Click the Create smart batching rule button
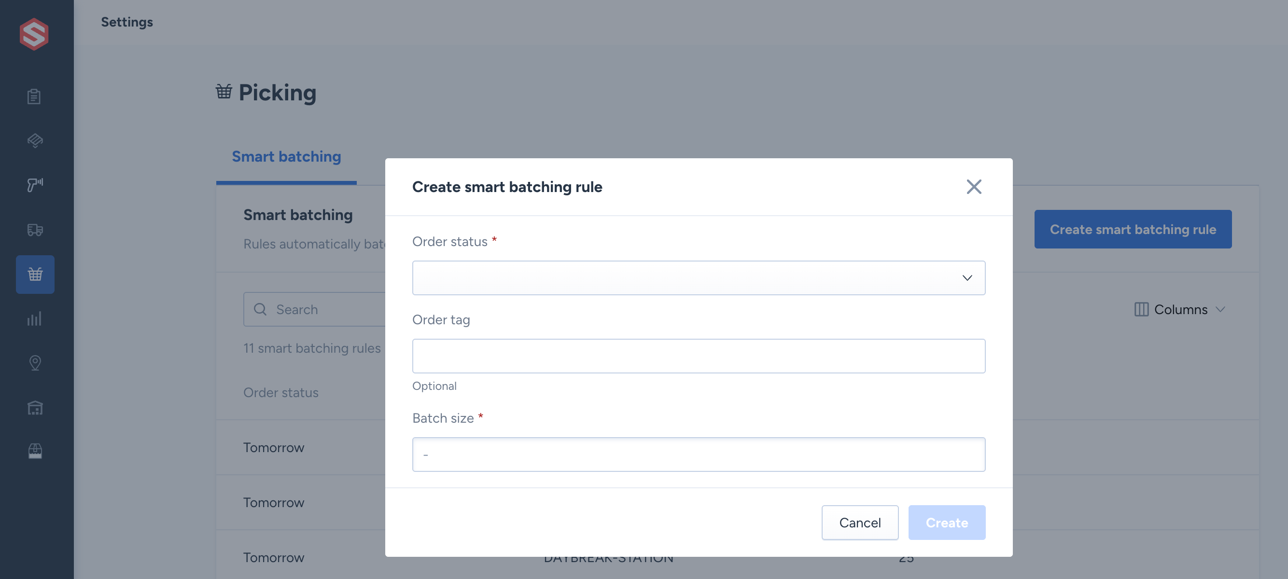Screen dimensions: 1288x579 (1133, 229)
